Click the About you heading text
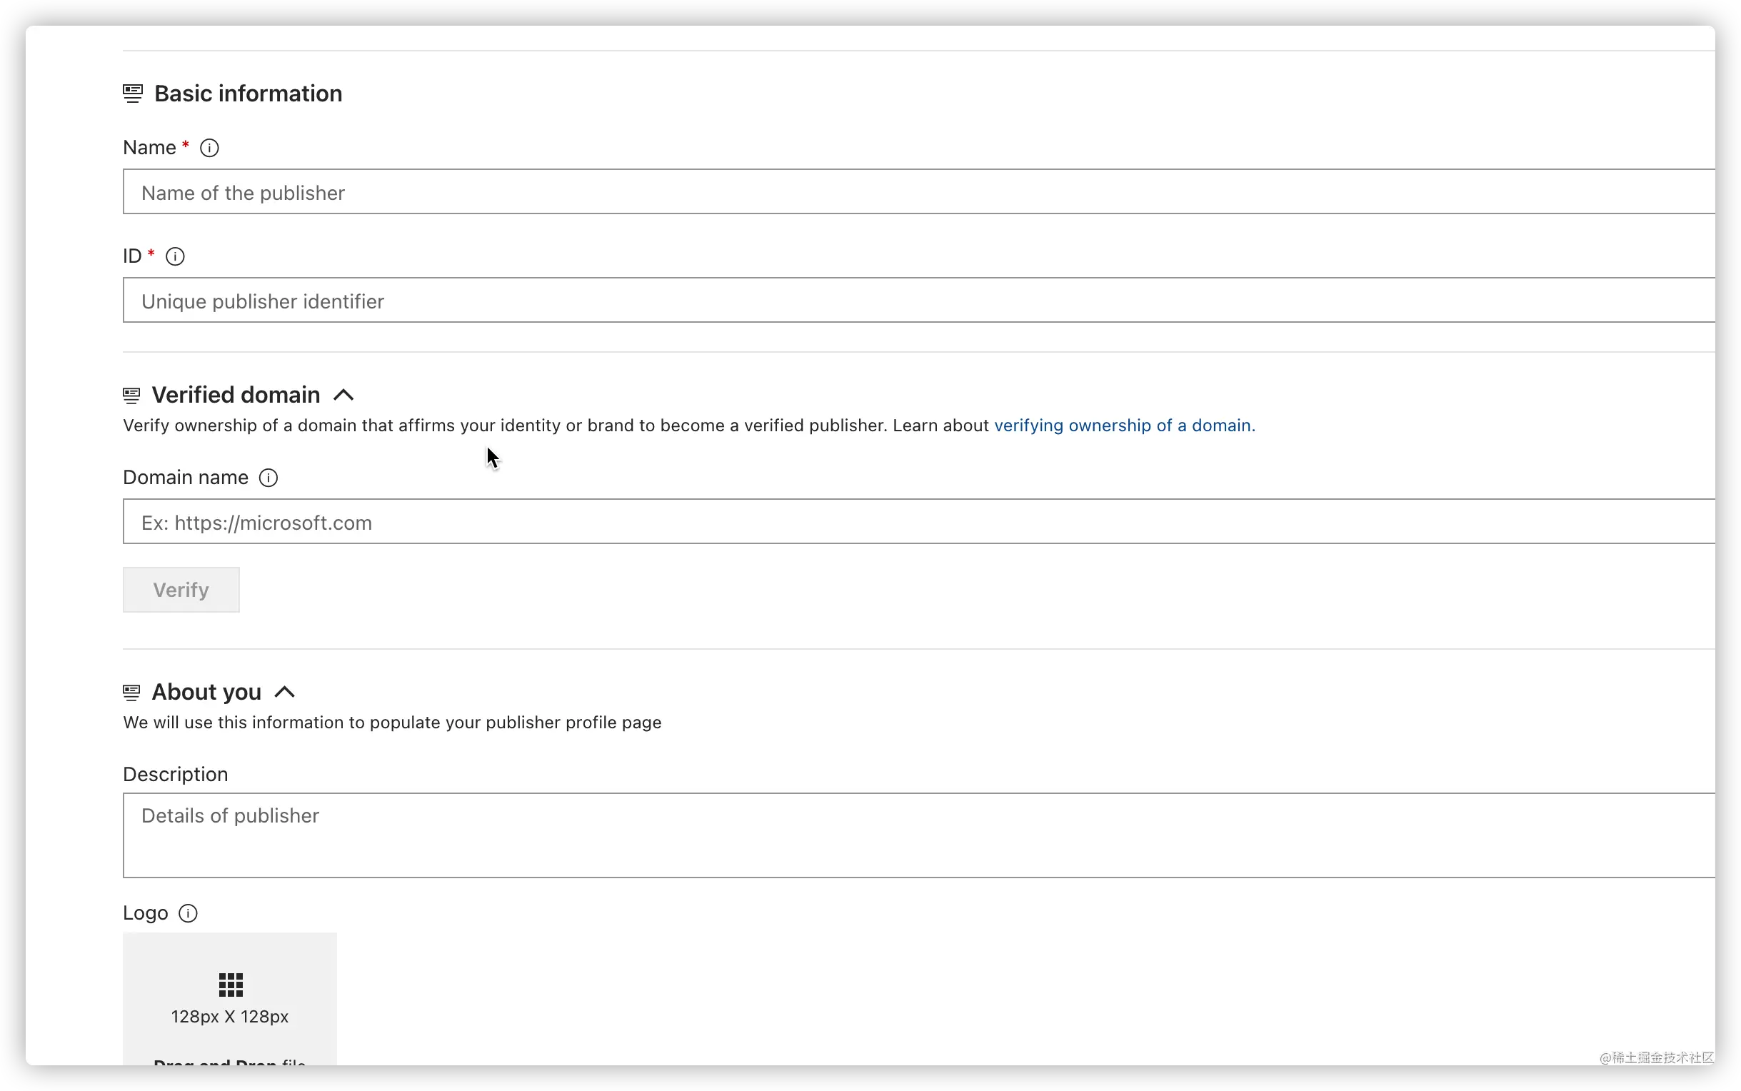Viewport: 1741px width, 1091px height. (206, 693)
